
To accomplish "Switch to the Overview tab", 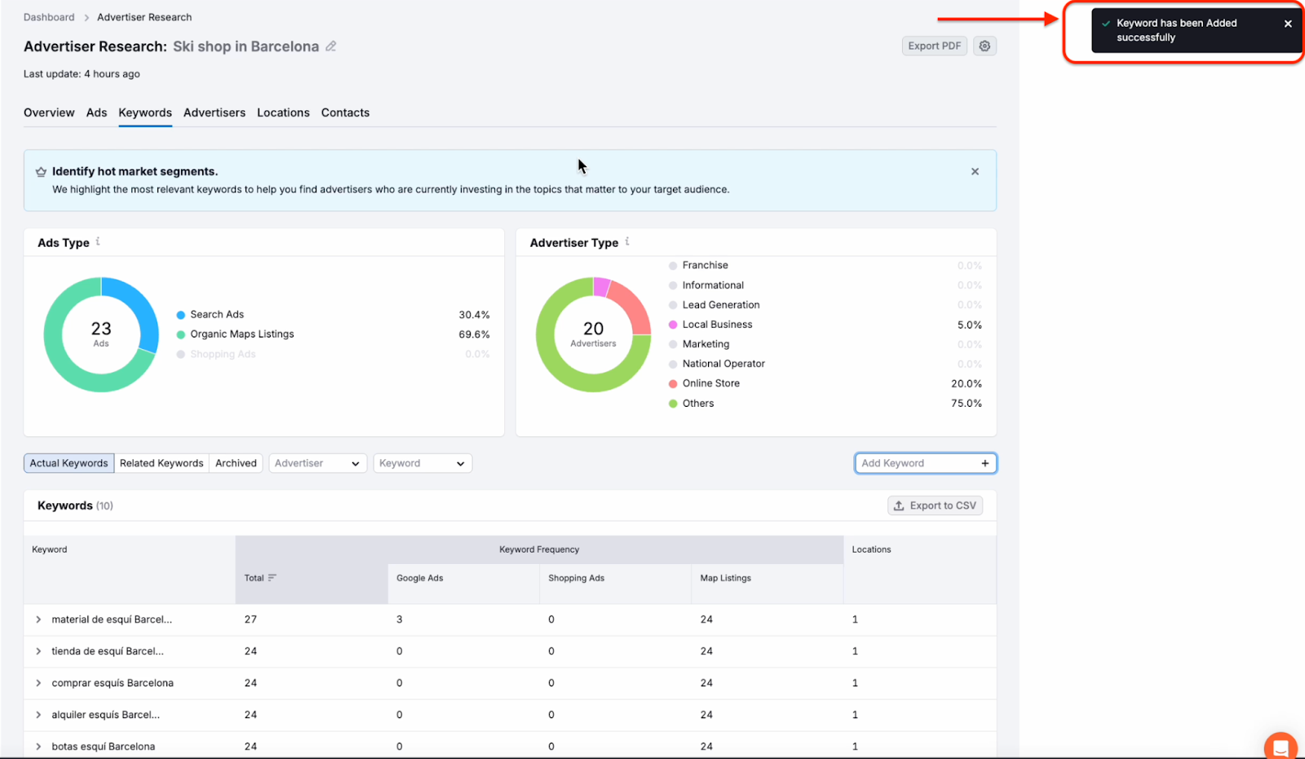I will click(x=49, y=113).
